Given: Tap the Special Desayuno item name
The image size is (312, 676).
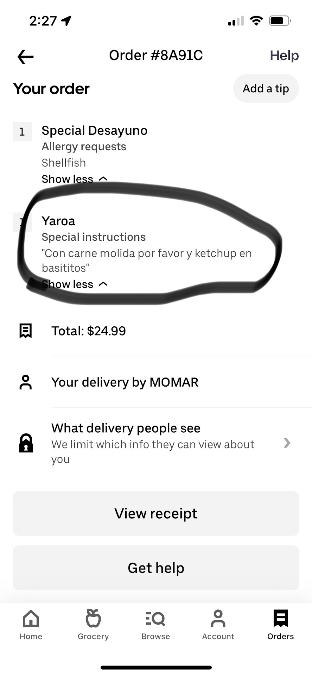Looking at the screenshot, I should tap(94, 131).
